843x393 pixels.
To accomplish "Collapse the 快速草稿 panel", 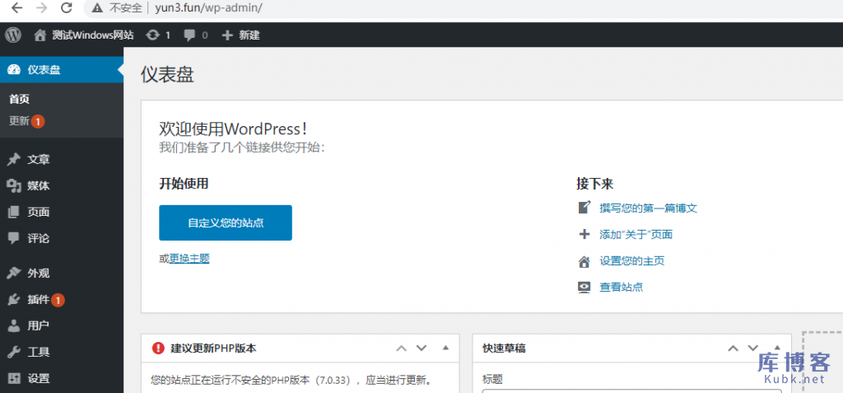I will coord(777,348).
